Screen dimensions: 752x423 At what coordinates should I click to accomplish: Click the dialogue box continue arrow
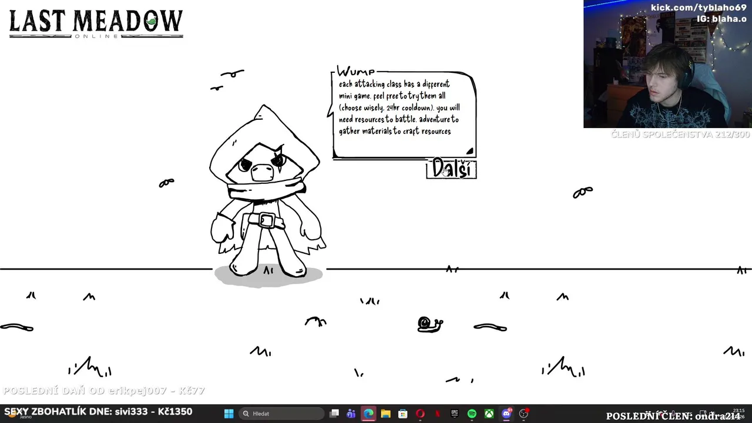click(x=469, y=151)
